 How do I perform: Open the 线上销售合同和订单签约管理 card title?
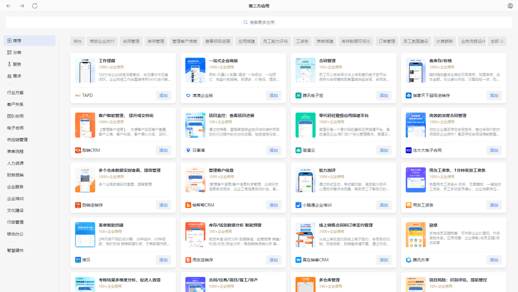346,225
